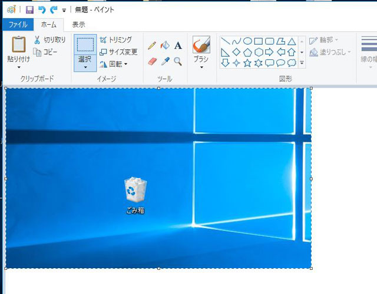Choose the Diamond shape
The height and width of the screenshot is (294, 377).
[x=236, y=52]
